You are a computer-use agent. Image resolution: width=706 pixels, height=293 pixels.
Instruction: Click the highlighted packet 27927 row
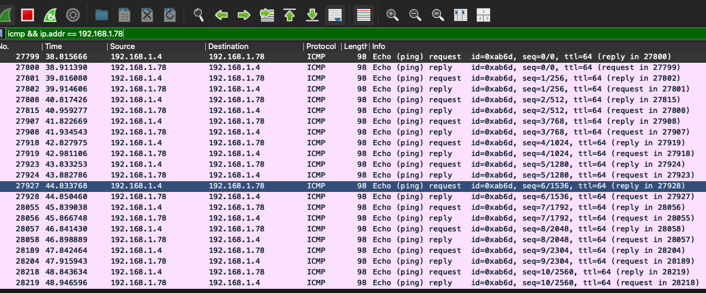coord(353,186)
